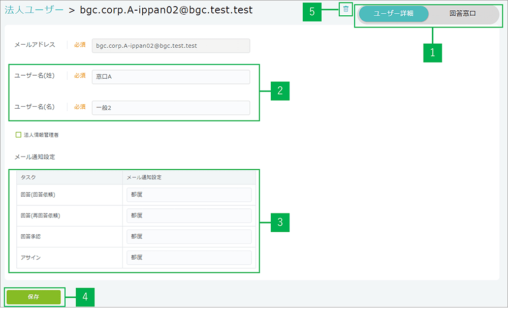Click the green callout number 2 marker
This screenshot has width=508, height=310.
point(280,91)
